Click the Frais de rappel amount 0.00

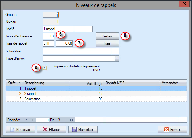point(64,43)
